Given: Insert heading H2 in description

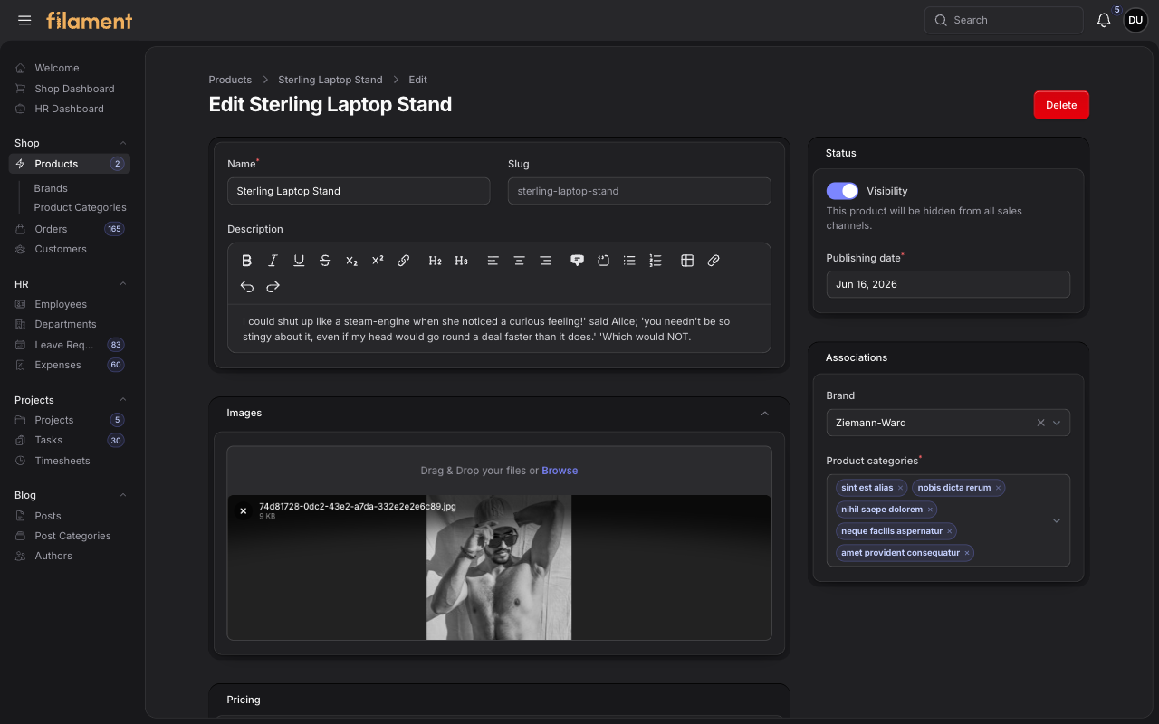Looking at the screenshot, I should point(435,261).
